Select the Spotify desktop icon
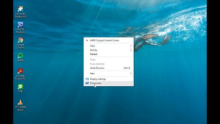 pos(20,57)
